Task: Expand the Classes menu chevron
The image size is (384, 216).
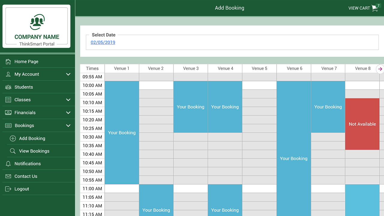Action: 68,100
